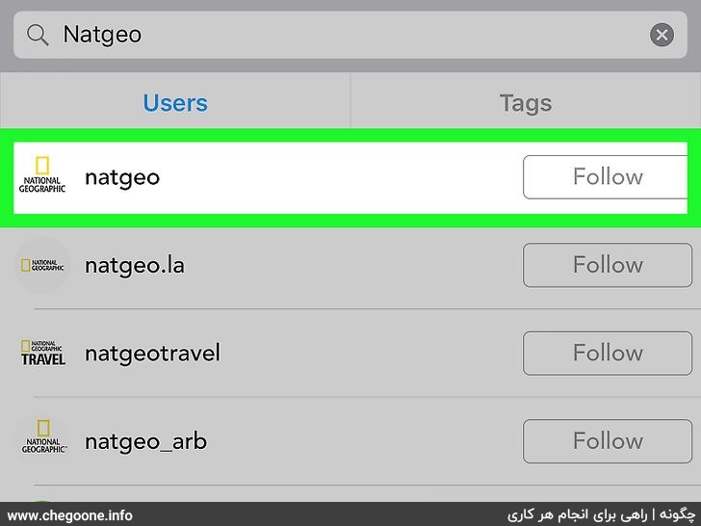The height and width of the screenshot is (526, 701).
Task: Switch to the Tags tab
Action: coord(526,103)
